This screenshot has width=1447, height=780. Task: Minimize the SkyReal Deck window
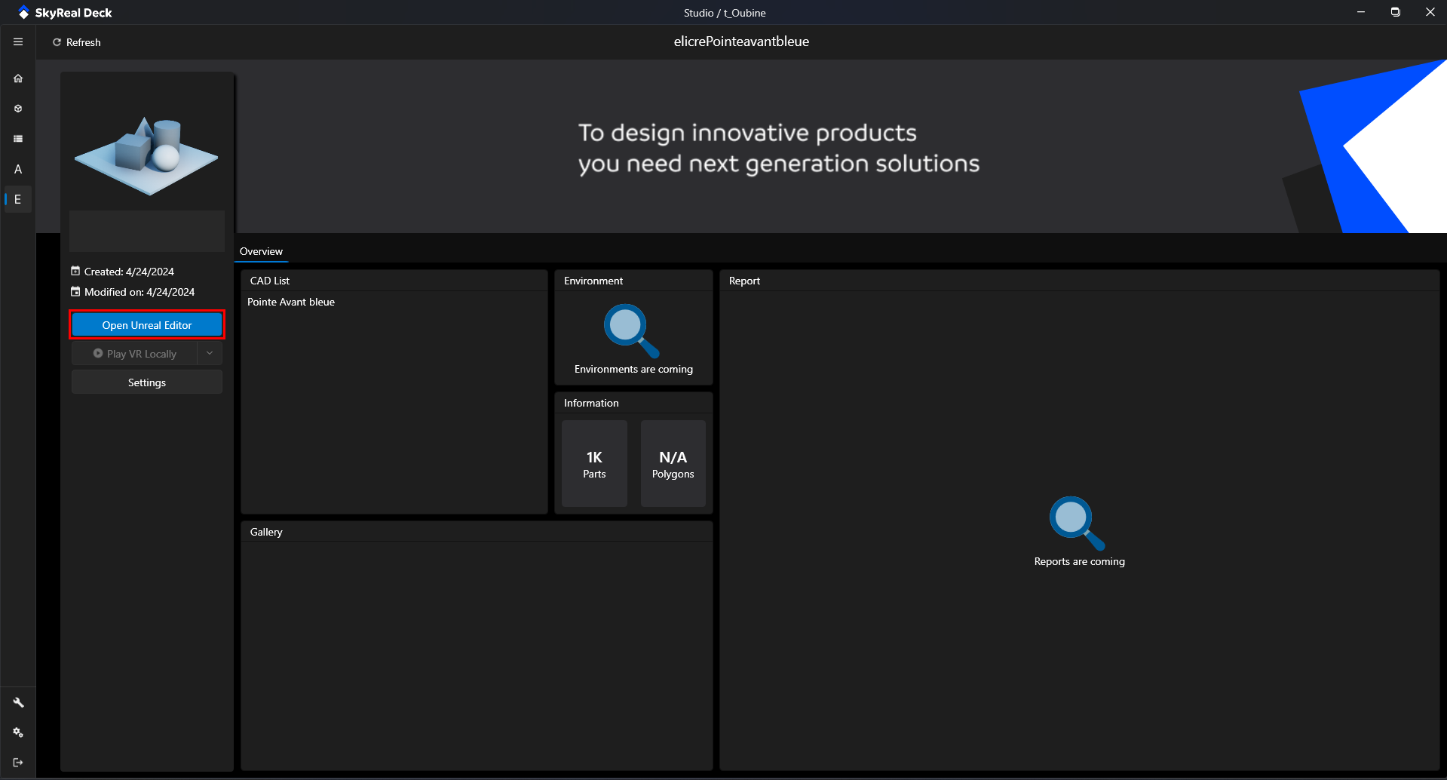coord(1361,12)
